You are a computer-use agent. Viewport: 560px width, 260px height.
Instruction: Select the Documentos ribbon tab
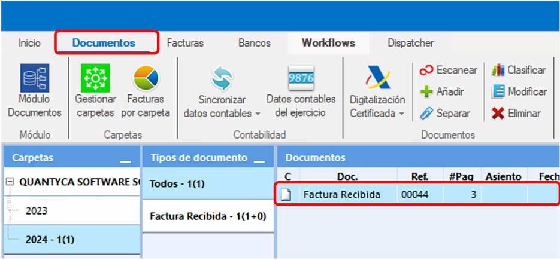click(x=104, y=43)
